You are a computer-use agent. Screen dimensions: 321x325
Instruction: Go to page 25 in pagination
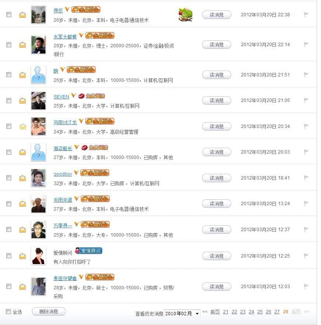click(x=260, y=312)
